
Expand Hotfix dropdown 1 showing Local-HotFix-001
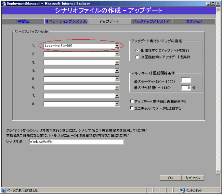(x=117, y=46)
